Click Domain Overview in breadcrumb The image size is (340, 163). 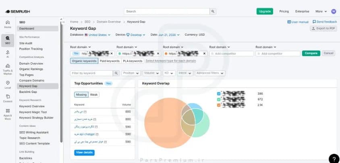coord(109,22)
